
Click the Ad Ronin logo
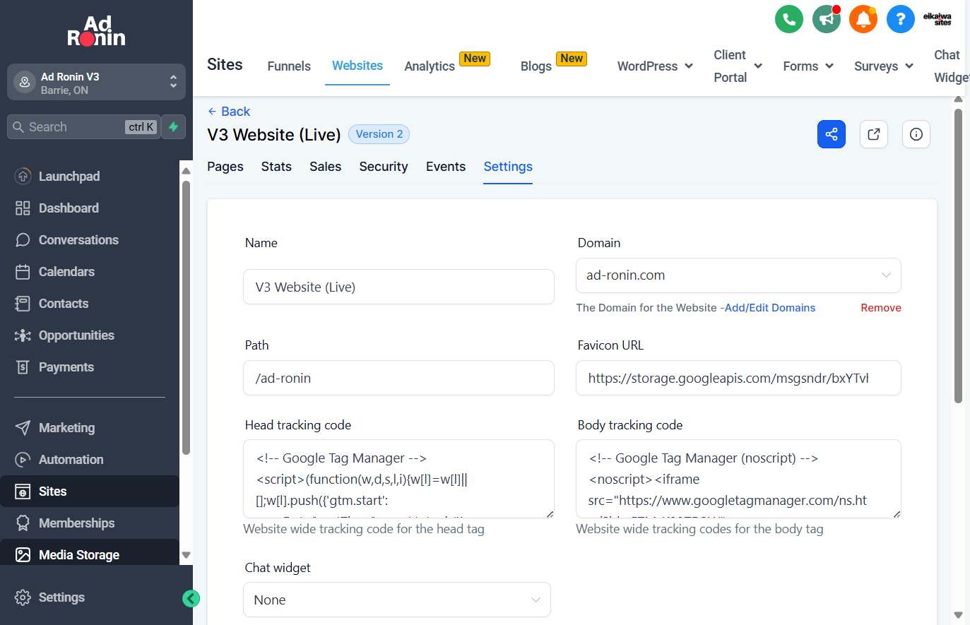96,31
